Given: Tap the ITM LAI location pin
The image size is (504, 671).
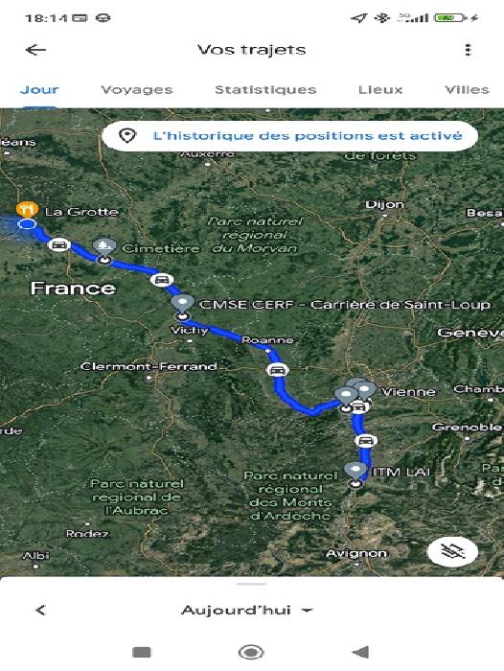Looking at the screenshot, I should click(355, 472).
